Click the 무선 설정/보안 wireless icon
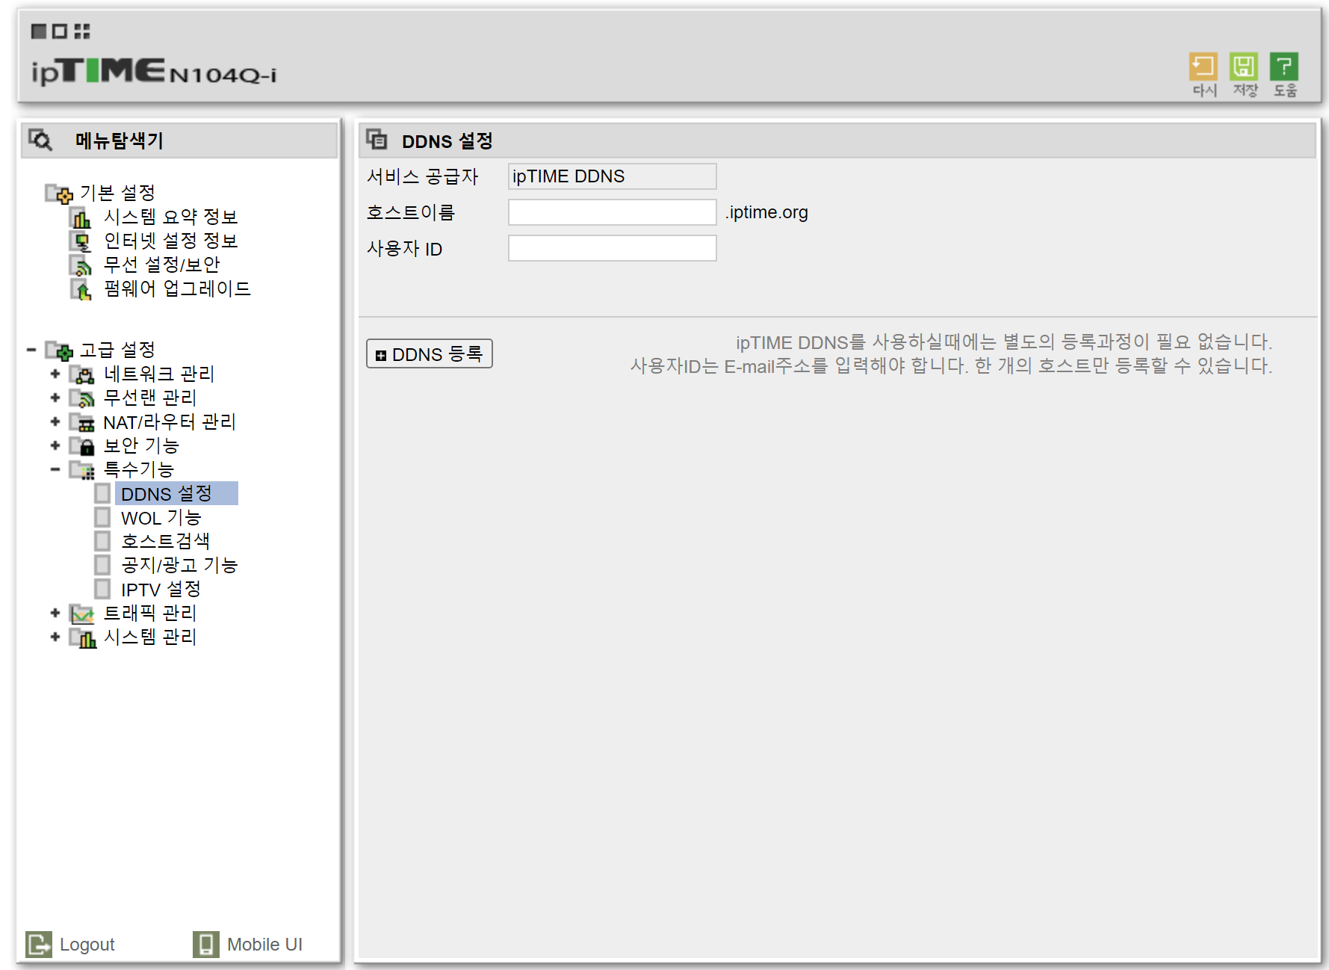The width and height of the screenshot is (1329, 970). click(81, 265)
